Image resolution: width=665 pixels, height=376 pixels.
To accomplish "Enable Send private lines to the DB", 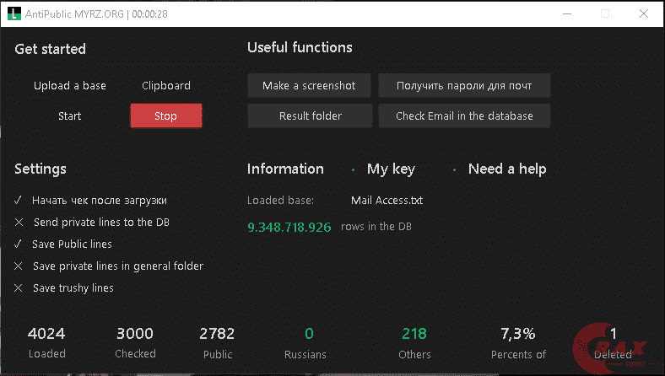I will 92,222.
